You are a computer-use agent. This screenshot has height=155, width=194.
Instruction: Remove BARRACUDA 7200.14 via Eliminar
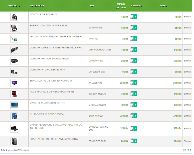187,28
